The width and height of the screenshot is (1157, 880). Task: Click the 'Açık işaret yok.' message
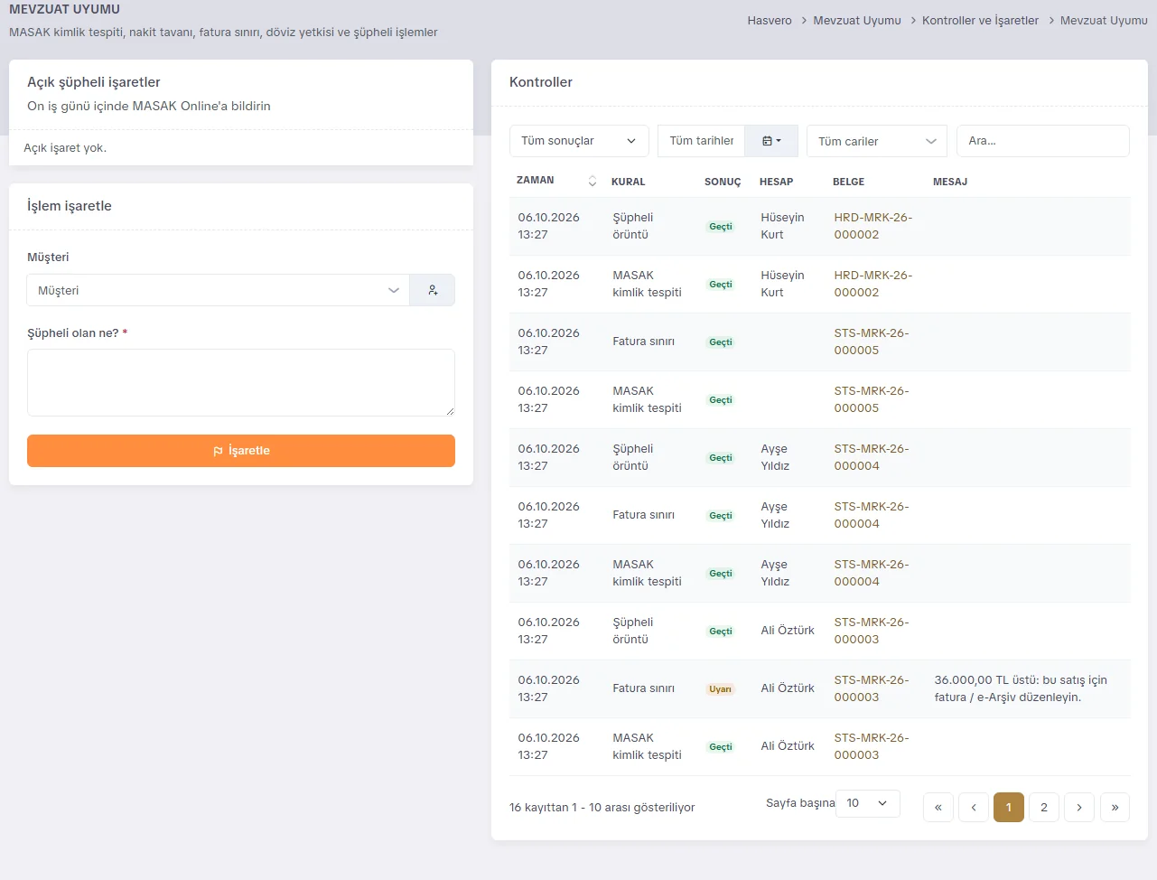[x=65, y=148]
